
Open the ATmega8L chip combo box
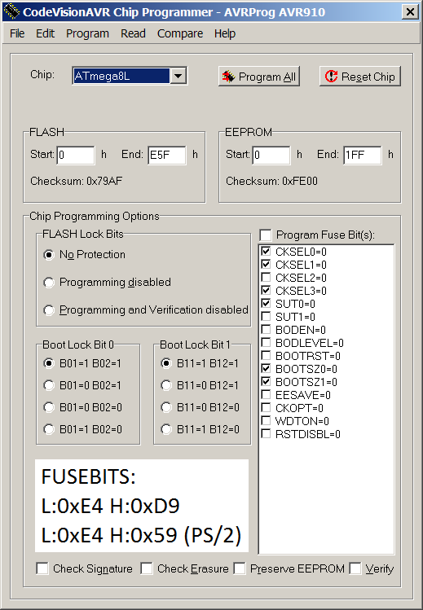pyautogui.click(x=130, y=76)
